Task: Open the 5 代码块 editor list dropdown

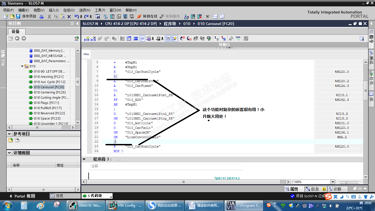Action: pos(111,196)
